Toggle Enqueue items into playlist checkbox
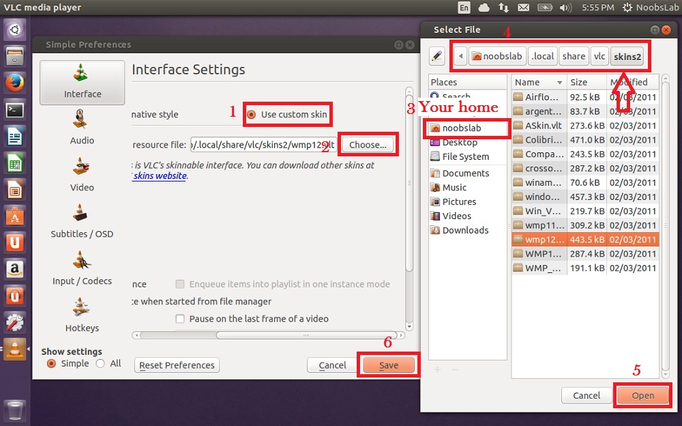This screenshot has width=682, height=426. (x=179, y=284)
